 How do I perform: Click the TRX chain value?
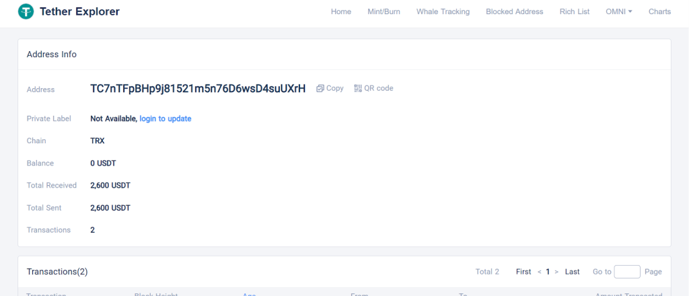(x=97, y=141)
